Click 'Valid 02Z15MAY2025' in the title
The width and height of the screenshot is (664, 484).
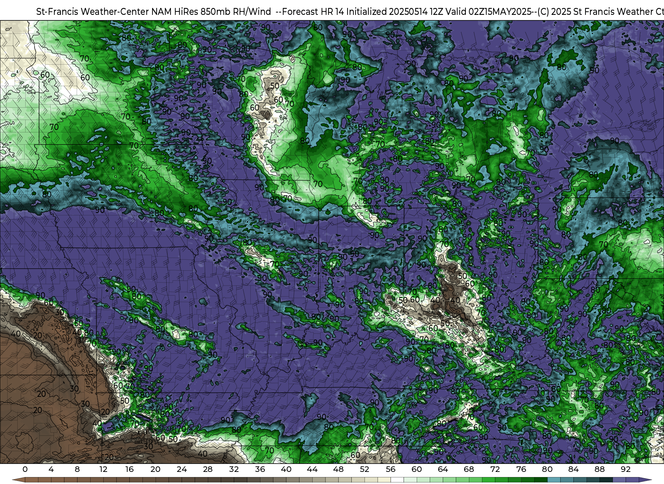(488, 12)
